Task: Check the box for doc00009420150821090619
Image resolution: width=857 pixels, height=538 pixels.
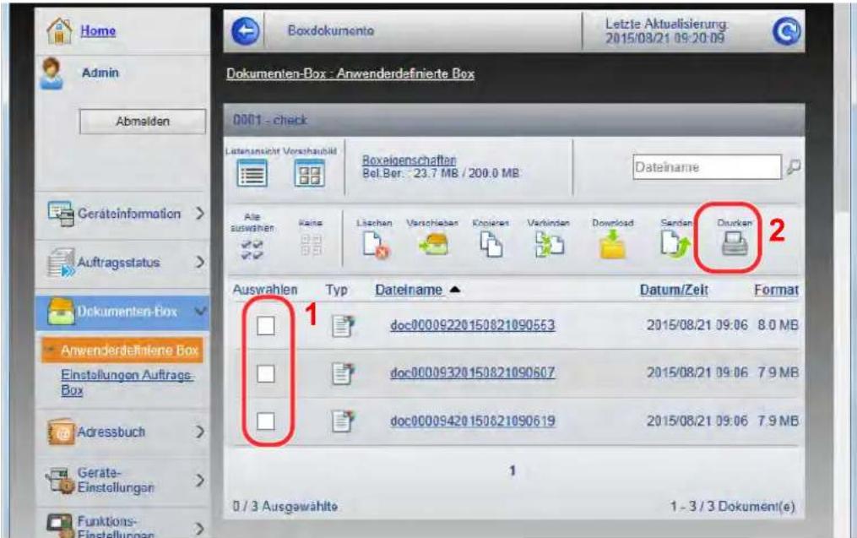Action: 266,421
